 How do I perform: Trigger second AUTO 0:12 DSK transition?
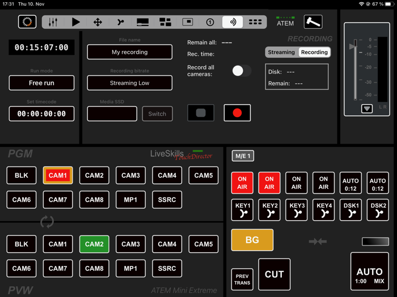tap(378, 183)
